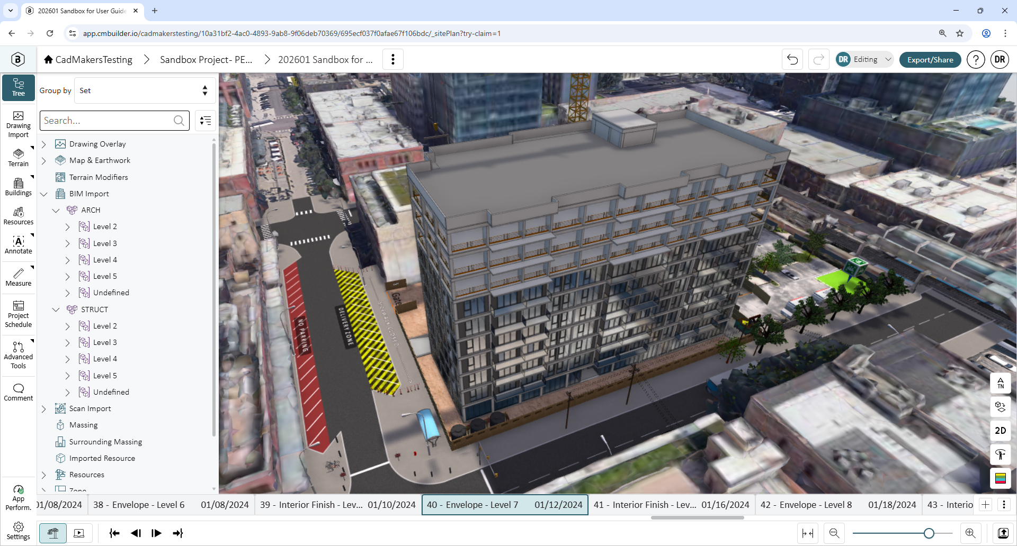Image resolution: width=1017 pixels, height=546 pixels.
Task: Select the Measure tool
Action: click(19, 277)
